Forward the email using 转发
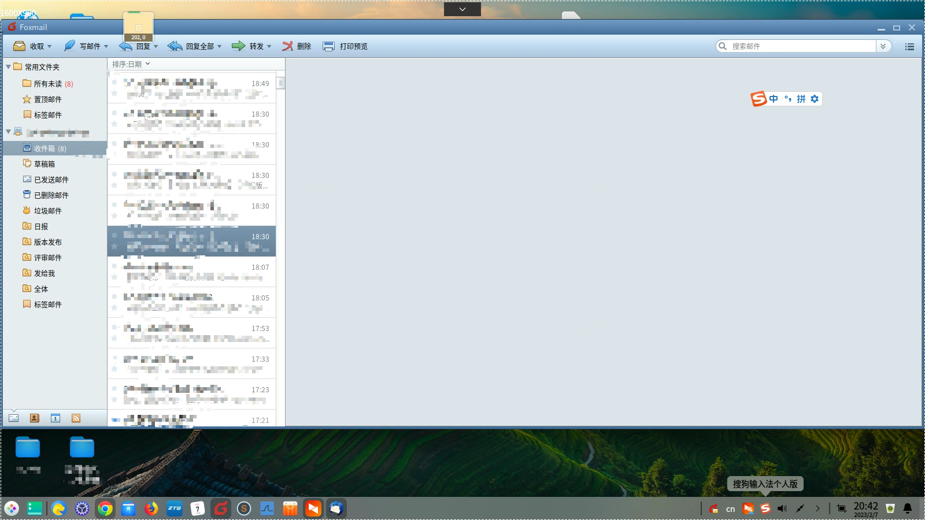Screen dimensions: 925x520 (x=247, y=46)
